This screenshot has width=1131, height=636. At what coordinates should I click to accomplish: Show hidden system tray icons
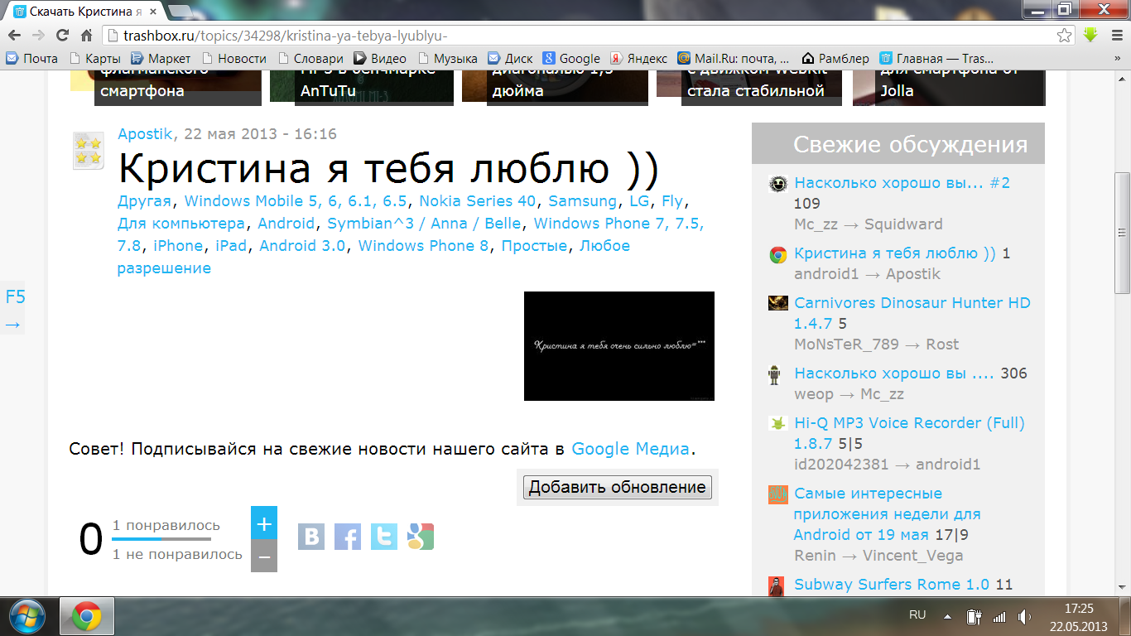coord(947,616)
